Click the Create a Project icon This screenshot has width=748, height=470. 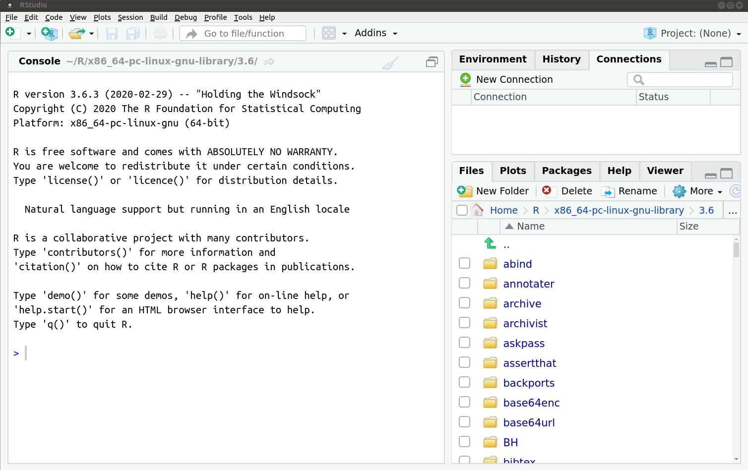[x=49, y=33]
